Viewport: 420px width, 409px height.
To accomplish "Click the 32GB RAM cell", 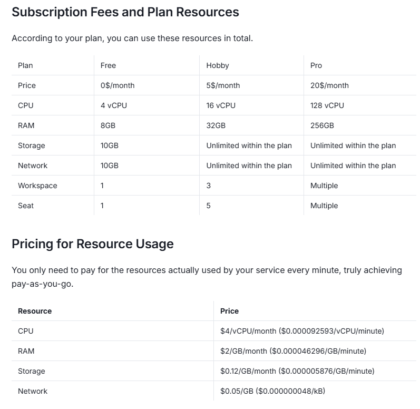I will [x=216, y=125].
